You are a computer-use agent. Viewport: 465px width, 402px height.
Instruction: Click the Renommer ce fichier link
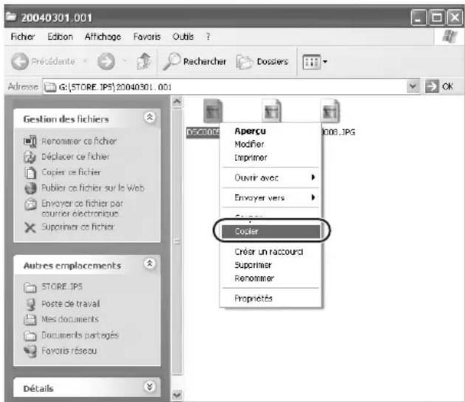pos(79,141)
